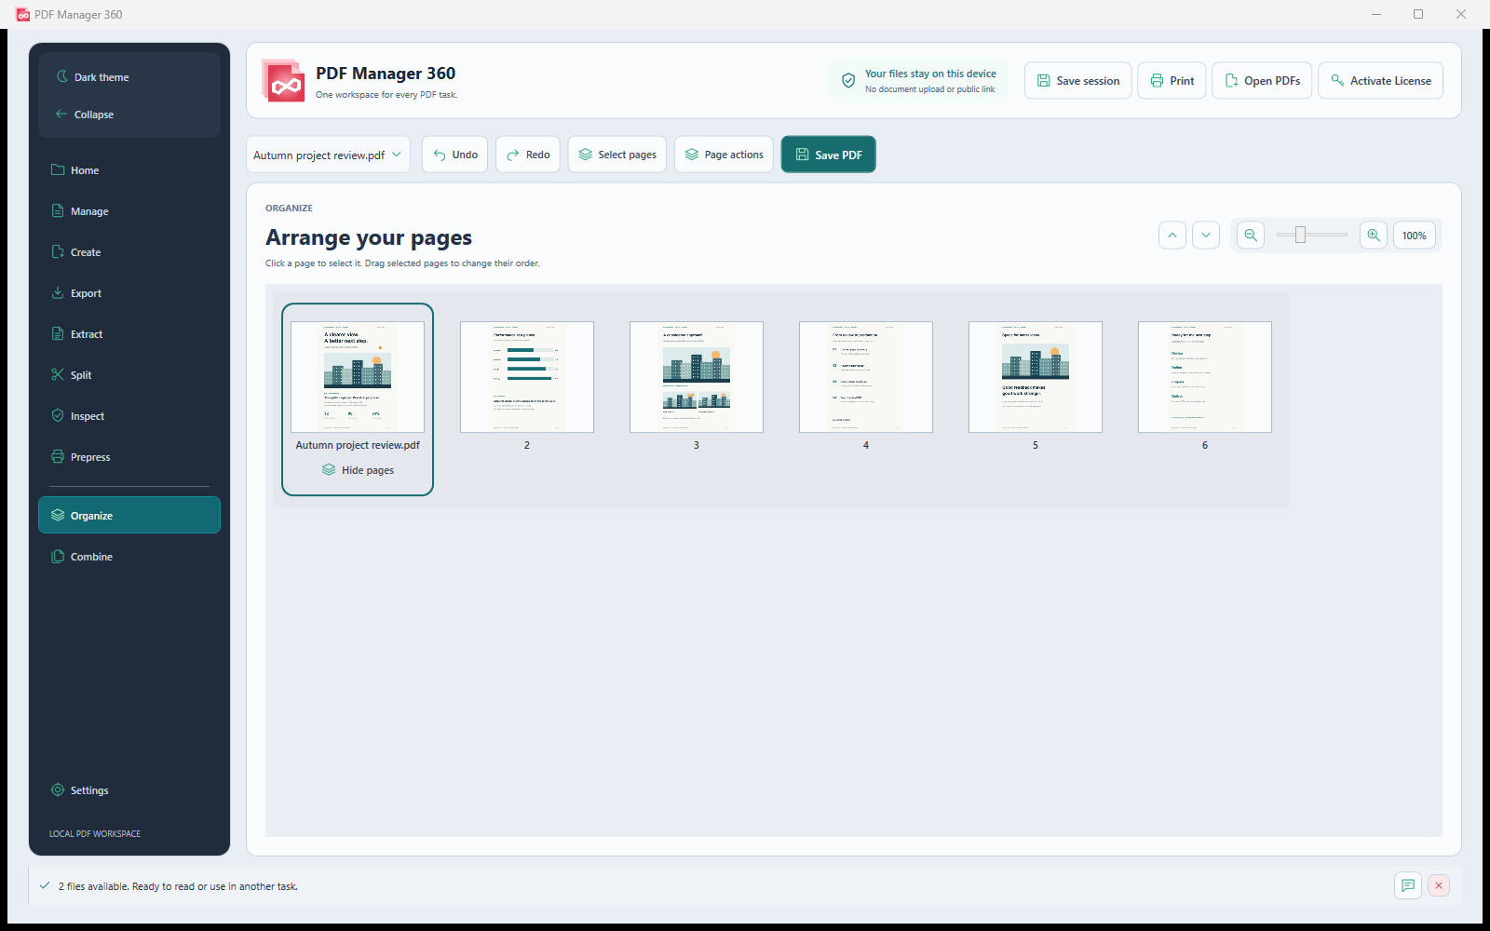Image resolution: width=1490 pixels, height=931 pixels.
Task: Click the PDF Manager 360 logo
Action: tap(284, 81)
